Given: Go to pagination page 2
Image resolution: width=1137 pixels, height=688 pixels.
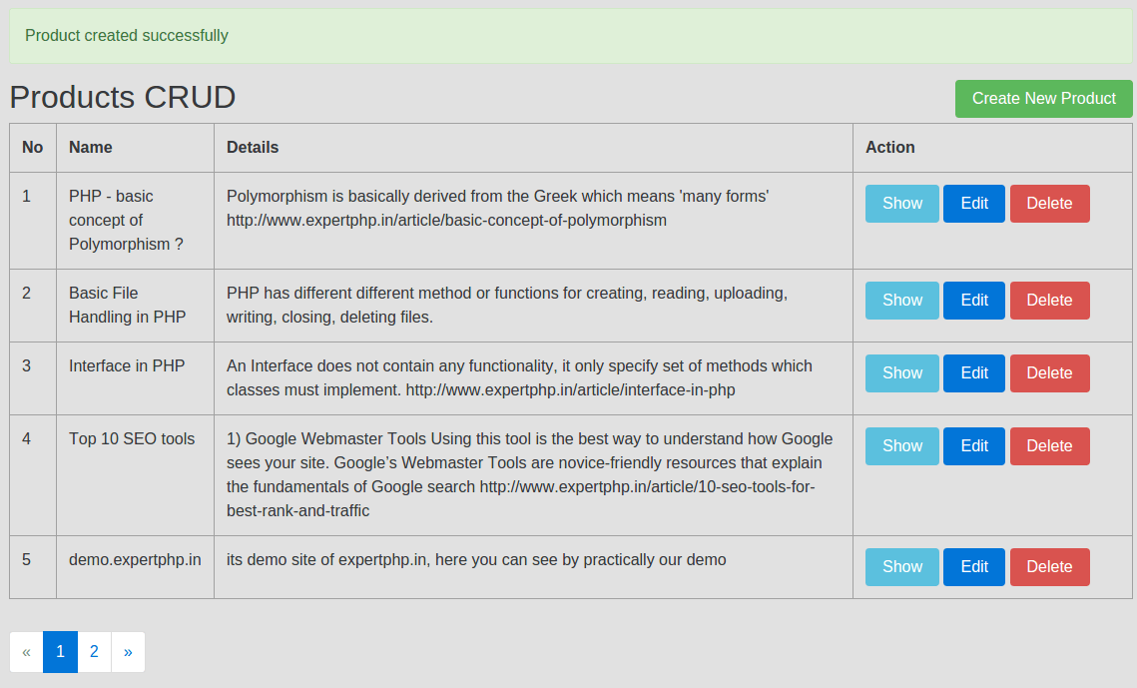Looking at the screenshot, I should coord(94,652).
